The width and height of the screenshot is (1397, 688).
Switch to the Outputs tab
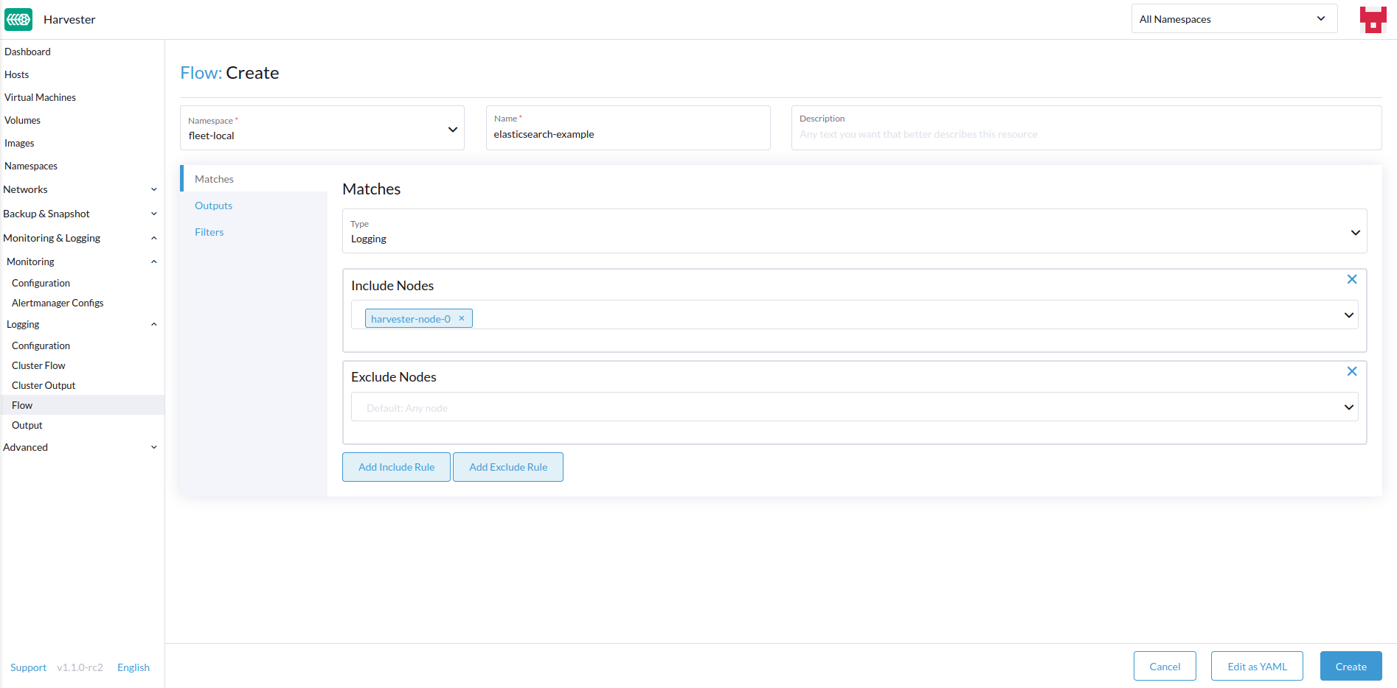[x=213, y=206]
